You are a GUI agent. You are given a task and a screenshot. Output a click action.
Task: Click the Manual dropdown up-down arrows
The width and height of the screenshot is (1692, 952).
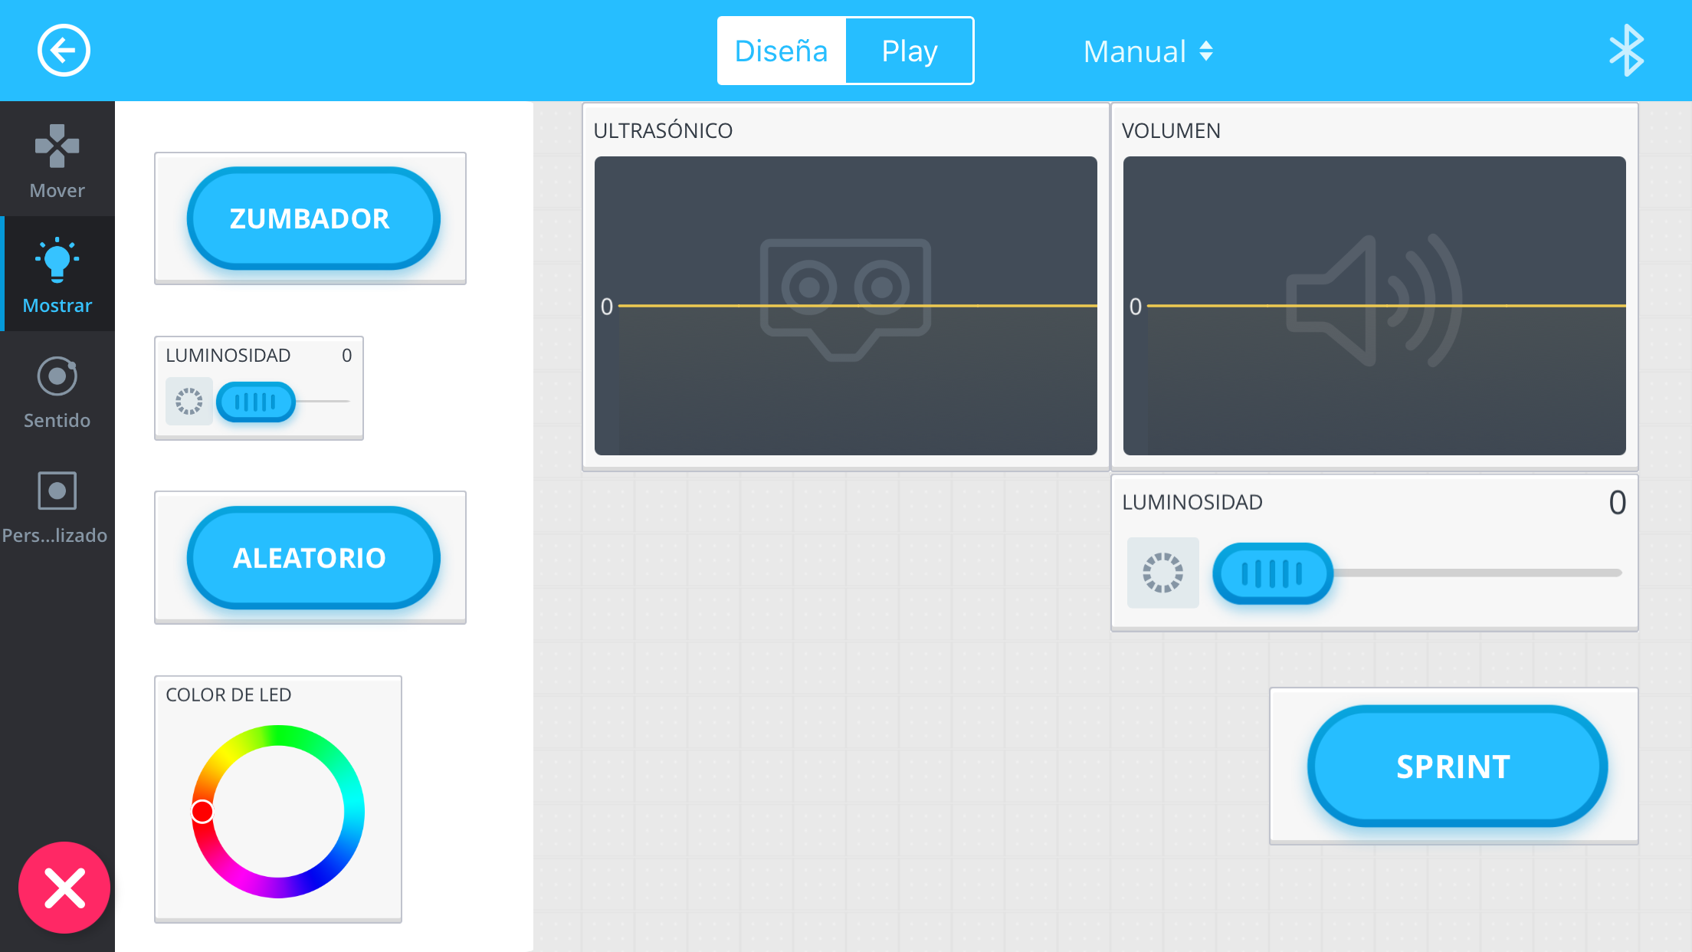(x=1206, y=51)
